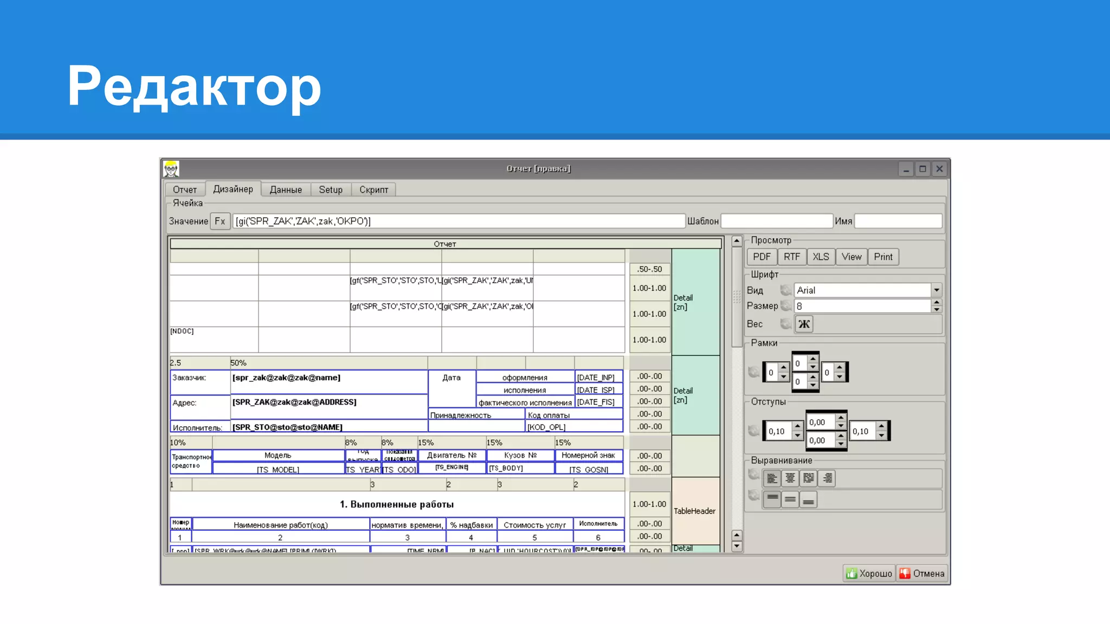Image resolution: width=1110 pixels, height=624 pixels.
Task: Align text right horizontally
Action: point(827,478)
